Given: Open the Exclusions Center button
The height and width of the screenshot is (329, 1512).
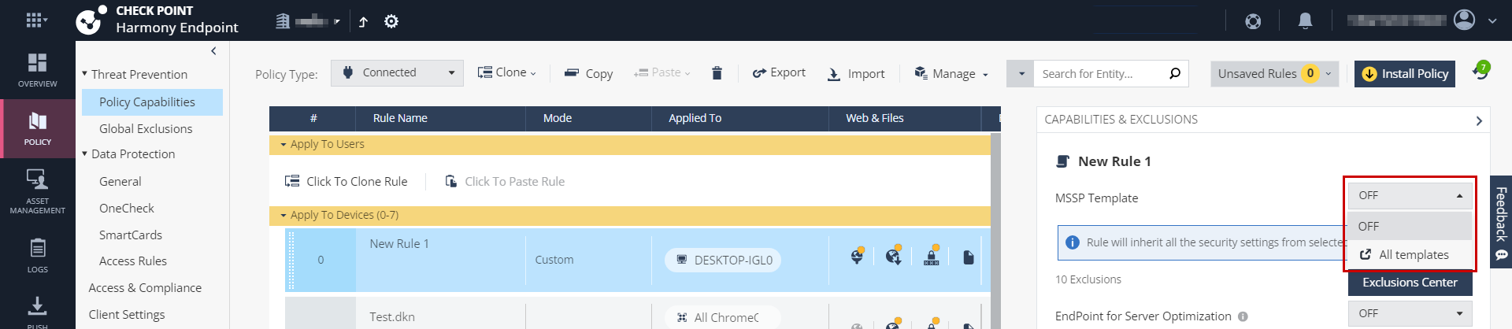Looking at the screenshot, I should click(1410, 283).
